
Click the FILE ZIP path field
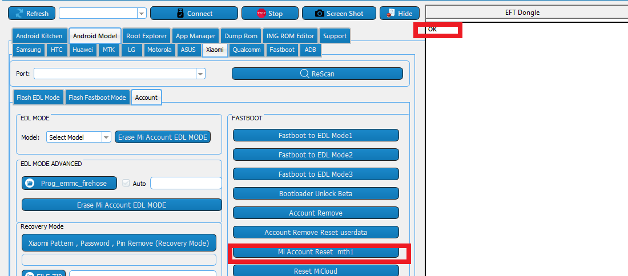tap(143, 274)
